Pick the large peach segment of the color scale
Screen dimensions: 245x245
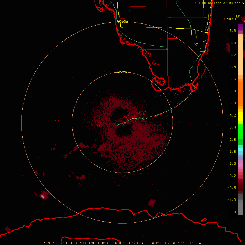[x=240, y=56]
